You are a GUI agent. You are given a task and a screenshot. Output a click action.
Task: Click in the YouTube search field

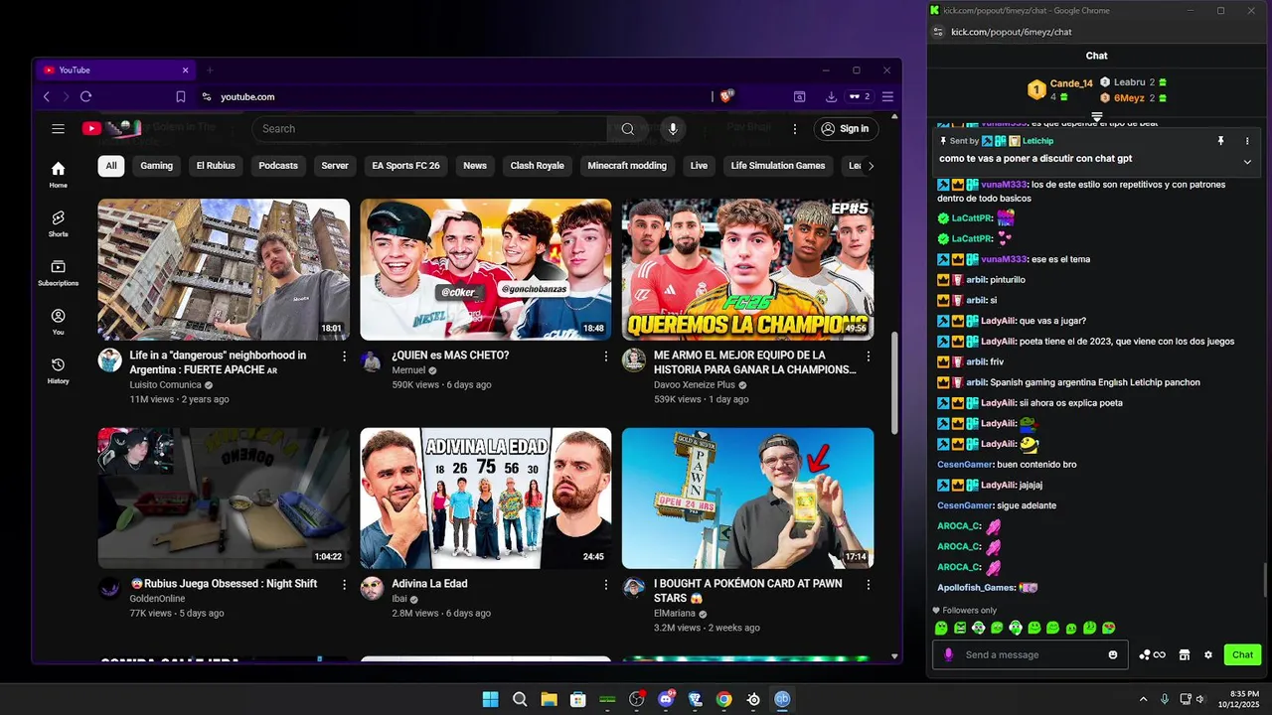(x=429, y=128)
